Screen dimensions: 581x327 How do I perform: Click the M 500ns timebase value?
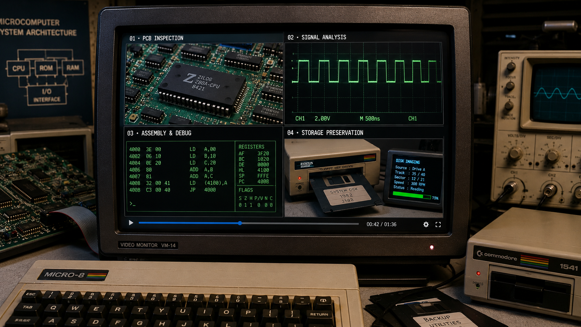[x=370, y=118]
